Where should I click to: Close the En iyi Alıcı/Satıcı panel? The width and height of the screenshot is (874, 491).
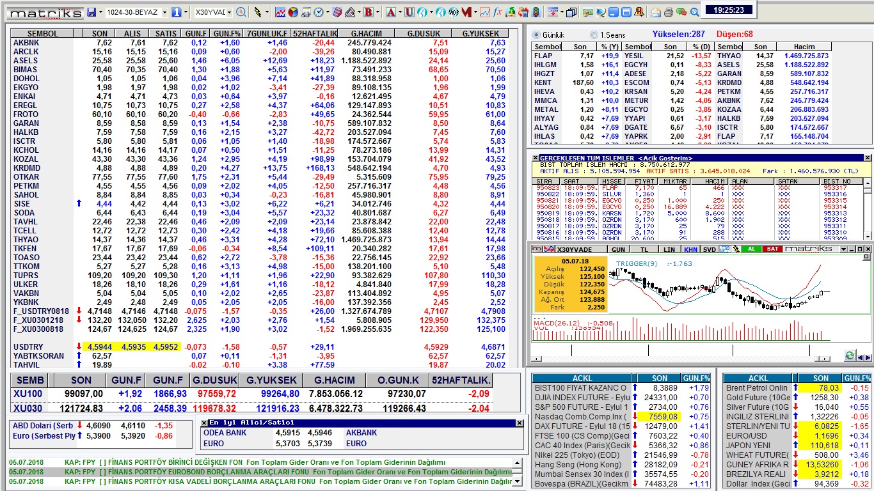(520, 423)
